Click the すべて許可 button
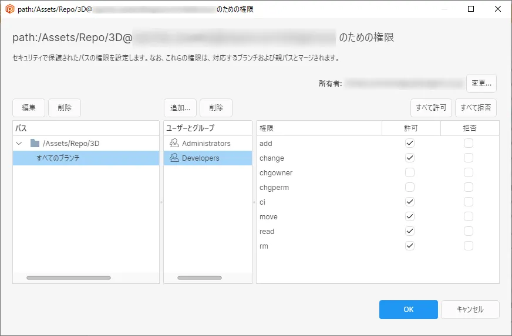 click(431, 108)
